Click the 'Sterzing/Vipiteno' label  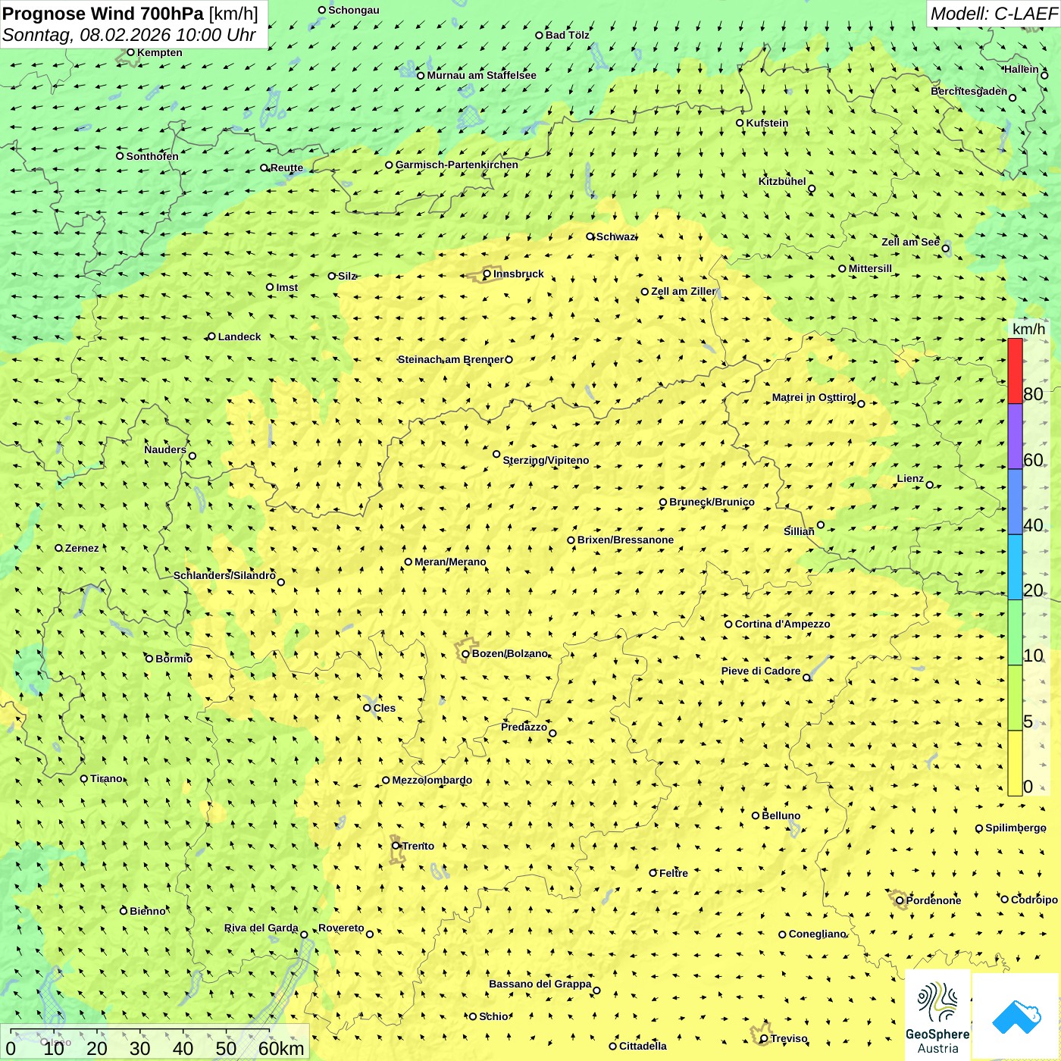(x=546, y=460)
